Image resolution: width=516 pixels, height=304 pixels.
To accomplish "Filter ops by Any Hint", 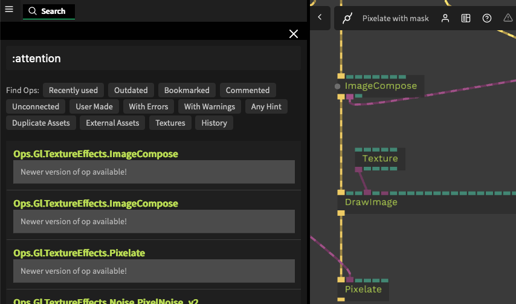I will (266, 106).
